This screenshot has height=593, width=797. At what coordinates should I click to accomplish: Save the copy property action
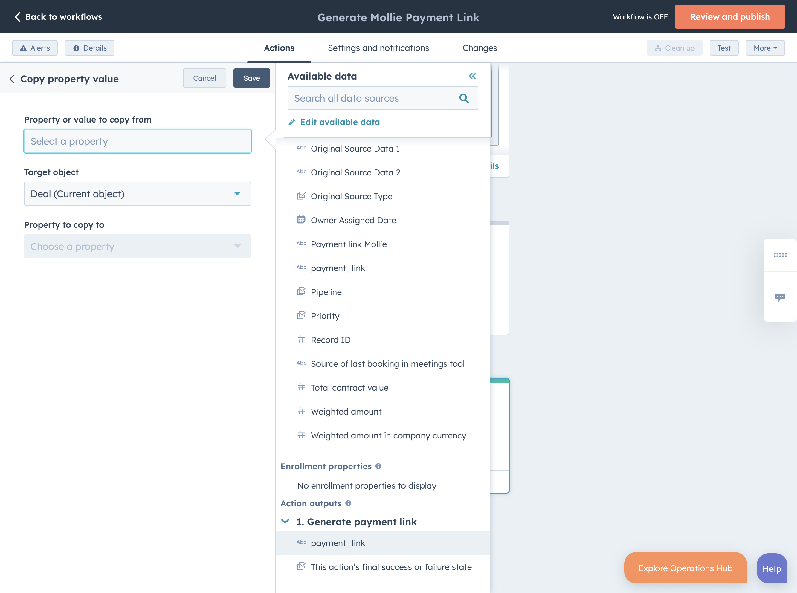(x=252, y=78)
